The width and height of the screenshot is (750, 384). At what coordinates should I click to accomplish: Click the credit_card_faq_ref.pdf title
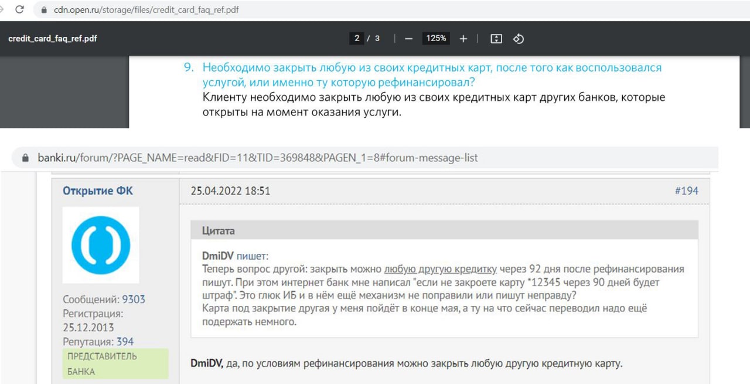pyautogui.click(x=53, y=39)
